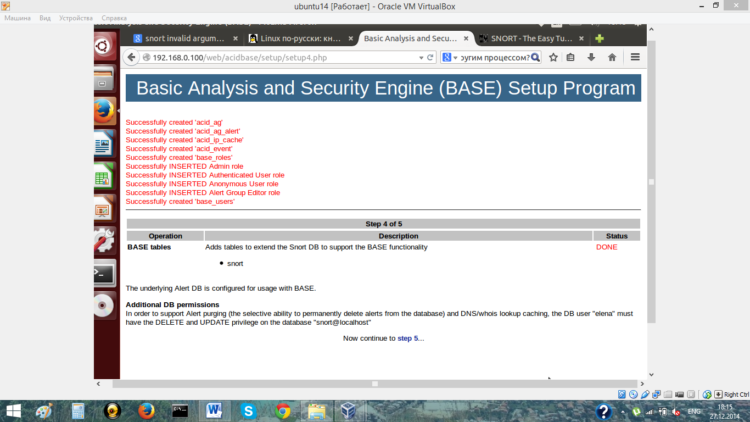Show bookmarks list icon in Firefox

(571, 57)
